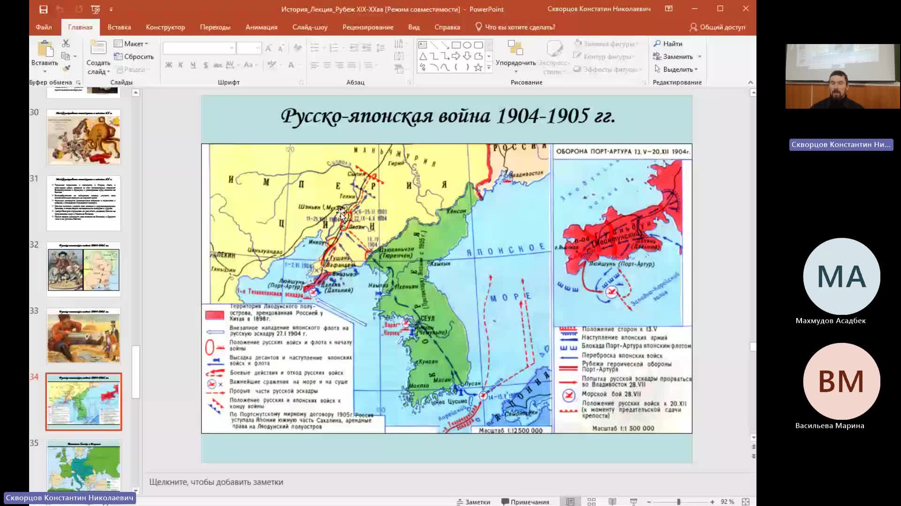Select the rectangle shape in the gallery
901x506 pixels.
(456, 45)
